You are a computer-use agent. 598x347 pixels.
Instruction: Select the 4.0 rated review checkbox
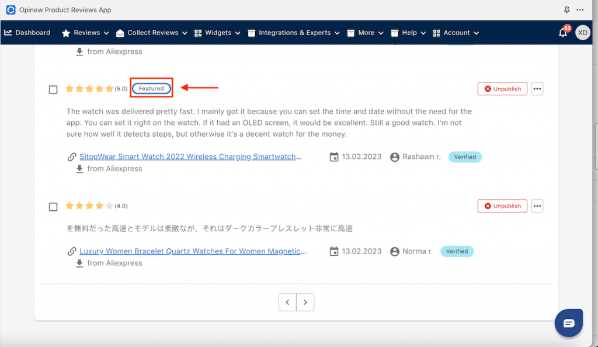click(53, 206)
